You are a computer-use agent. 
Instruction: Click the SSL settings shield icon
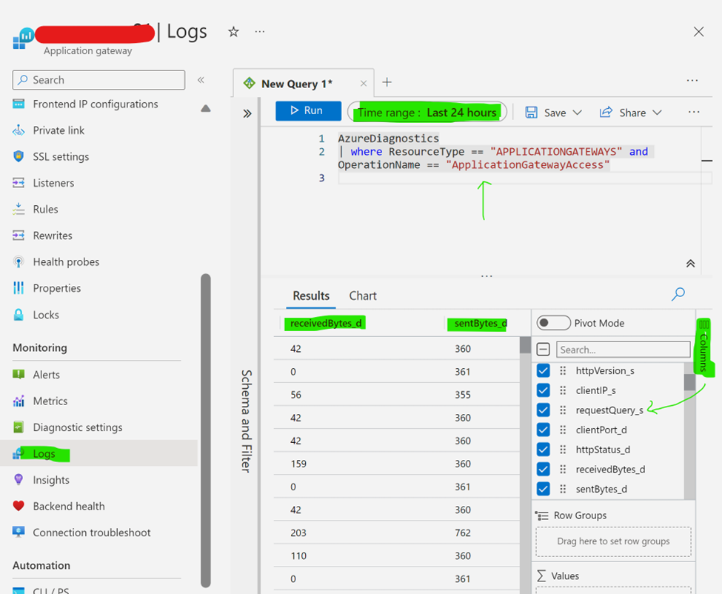(19, 156)
